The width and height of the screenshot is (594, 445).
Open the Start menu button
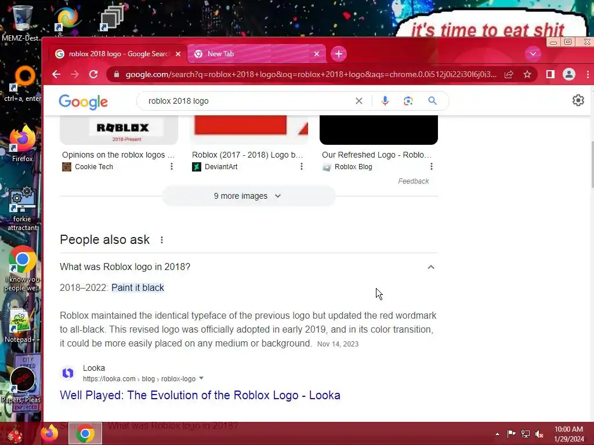click(x=15, y=435)
